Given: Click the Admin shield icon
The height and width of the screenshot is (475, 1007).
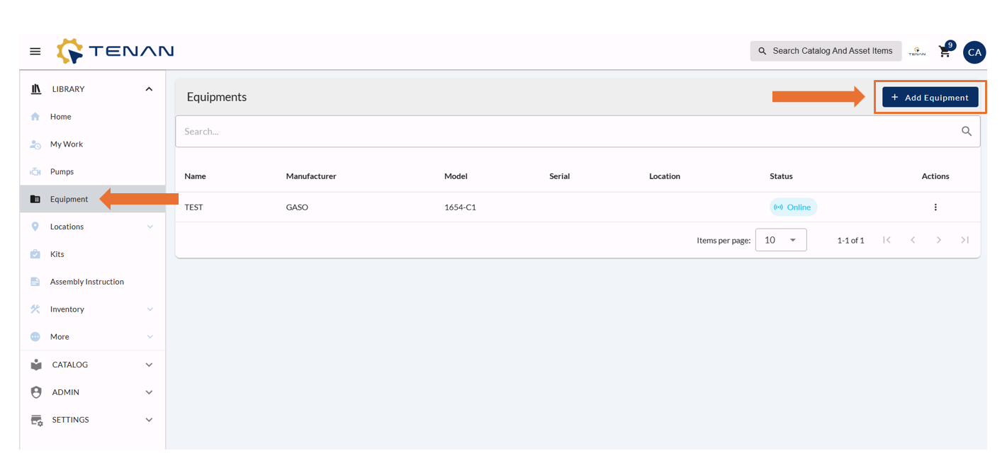Looking at the screenshot, I should coord(36,392).
